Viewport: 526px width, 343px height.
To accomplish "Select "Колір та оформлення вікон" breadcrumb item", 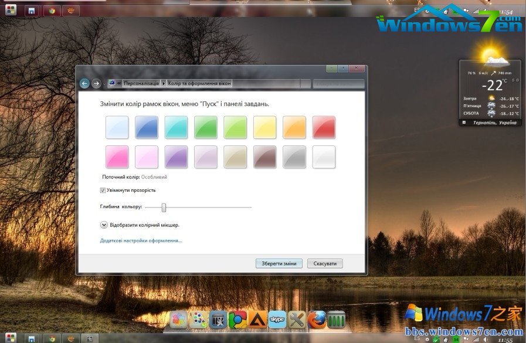I will click(x=199, y=84).
